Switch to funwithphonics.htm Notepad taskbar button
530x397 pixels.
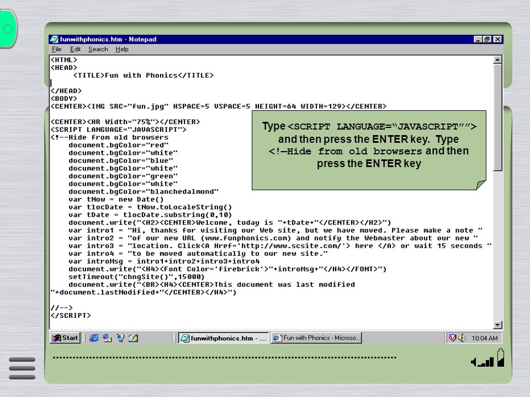pos(224,338)
